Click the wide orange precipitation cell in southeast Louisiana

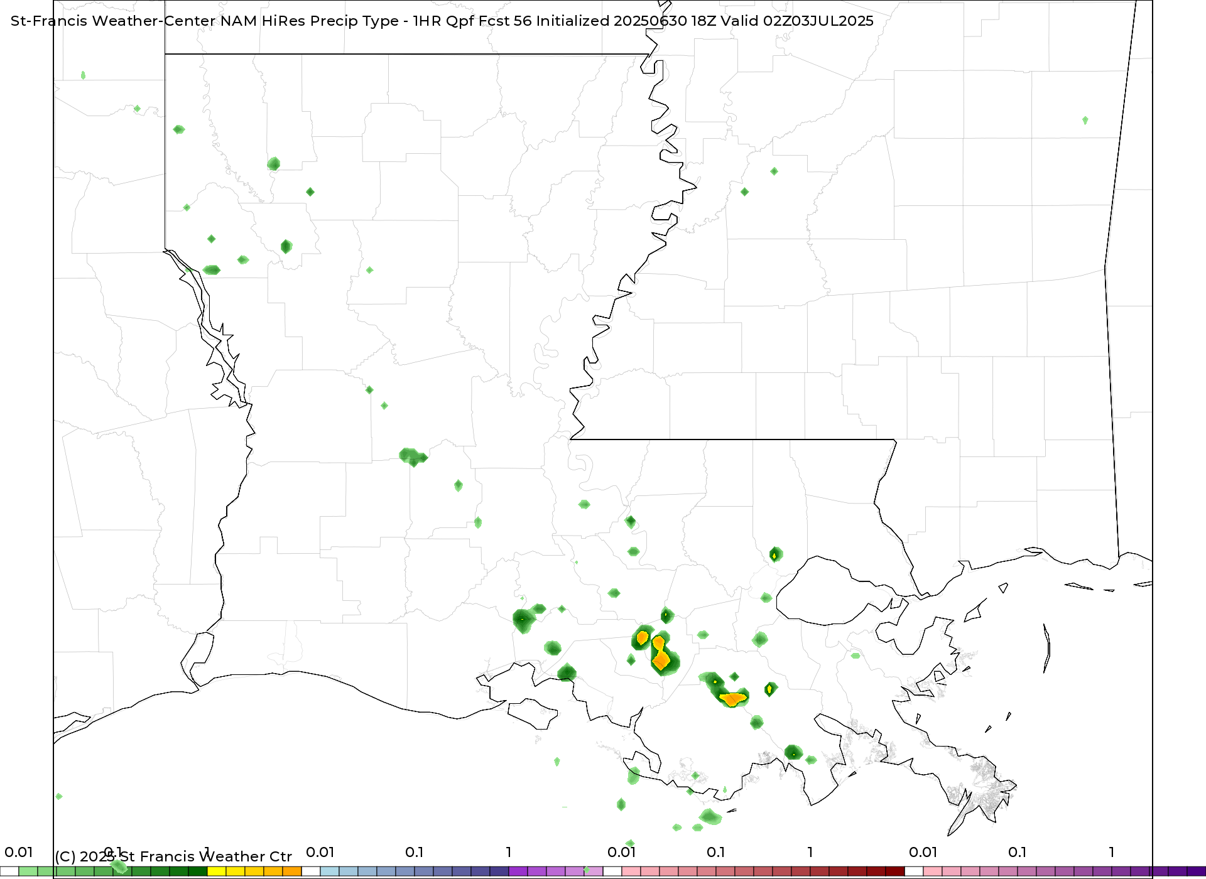(733, 698)
